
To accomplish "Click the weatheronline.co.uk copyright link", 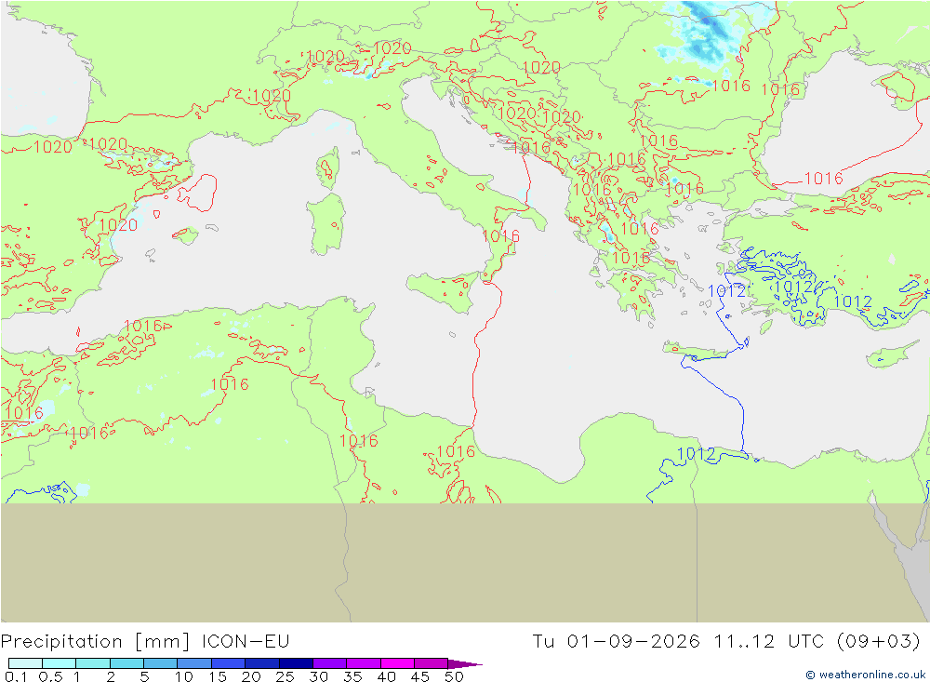I will (866, 675).
